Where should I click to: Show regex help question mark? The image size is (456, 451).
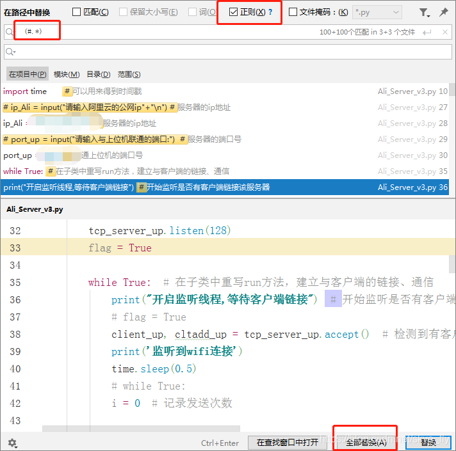(270, 12)
